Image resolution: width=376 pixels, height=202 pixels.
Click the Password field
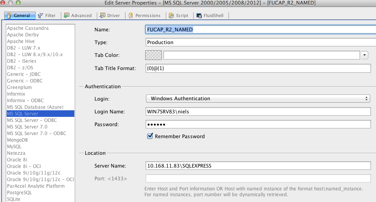click(258, 124)
